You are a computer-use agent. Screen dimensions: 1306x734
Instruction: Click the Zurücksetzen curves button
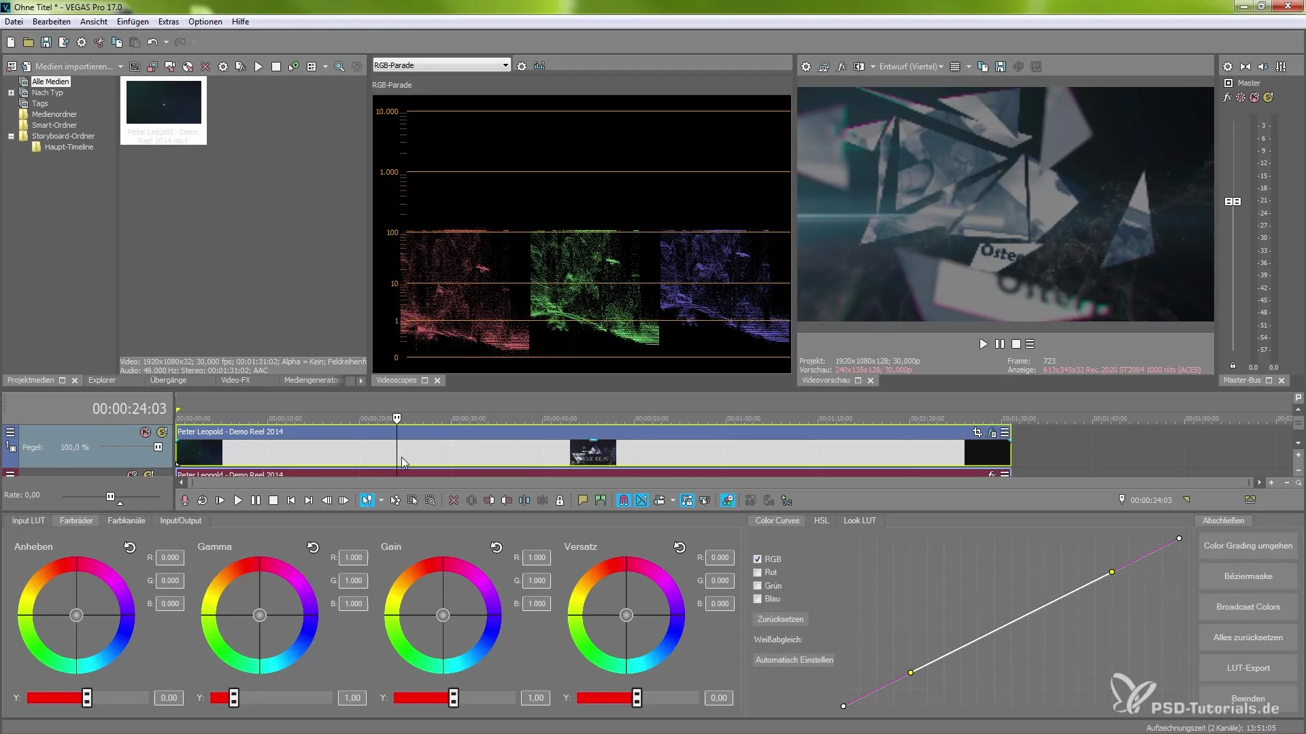(x=781, y=619)
